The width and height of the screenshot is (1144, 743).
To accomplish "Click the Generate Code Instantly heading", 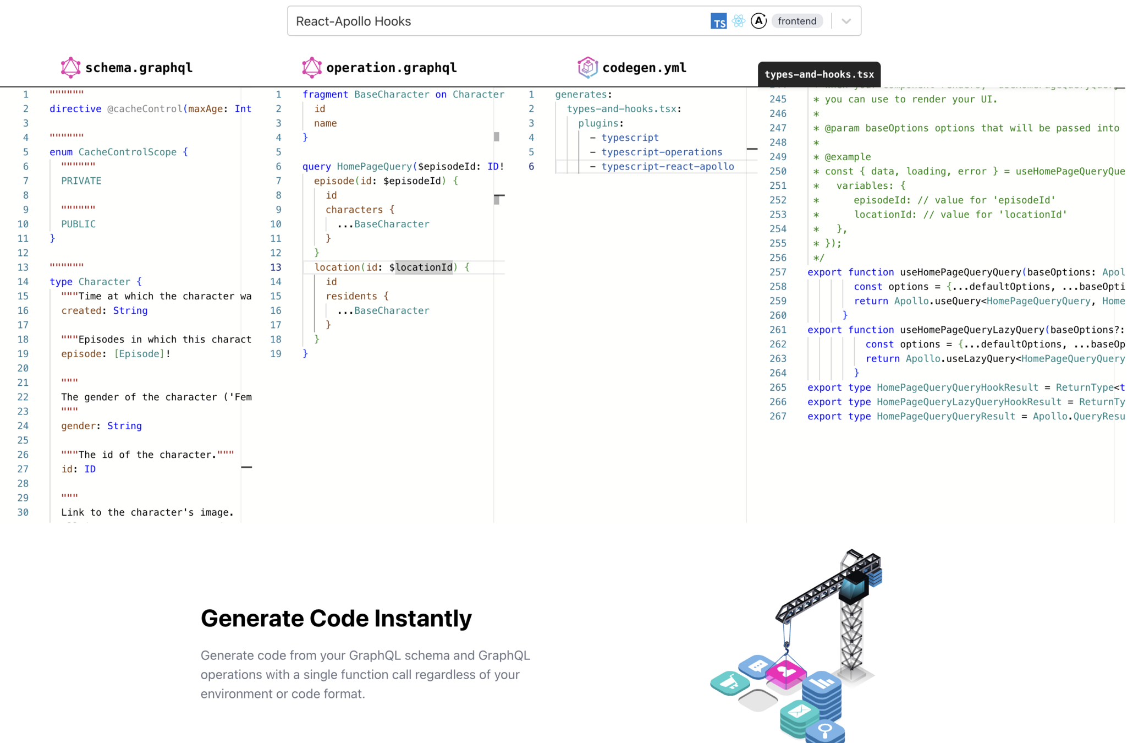I will (x=336, y=618).
